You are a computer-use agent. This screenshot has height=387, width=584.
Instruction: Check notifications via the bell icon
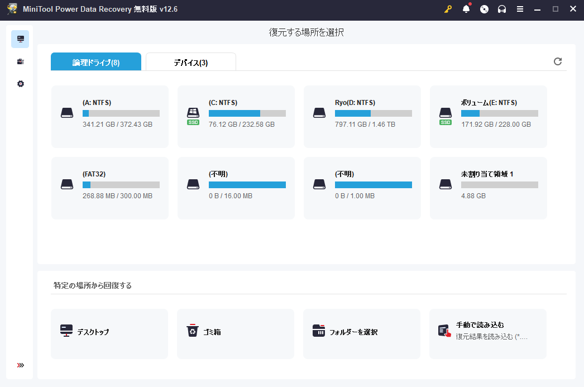pyautogui.click(x=466, y=8)
